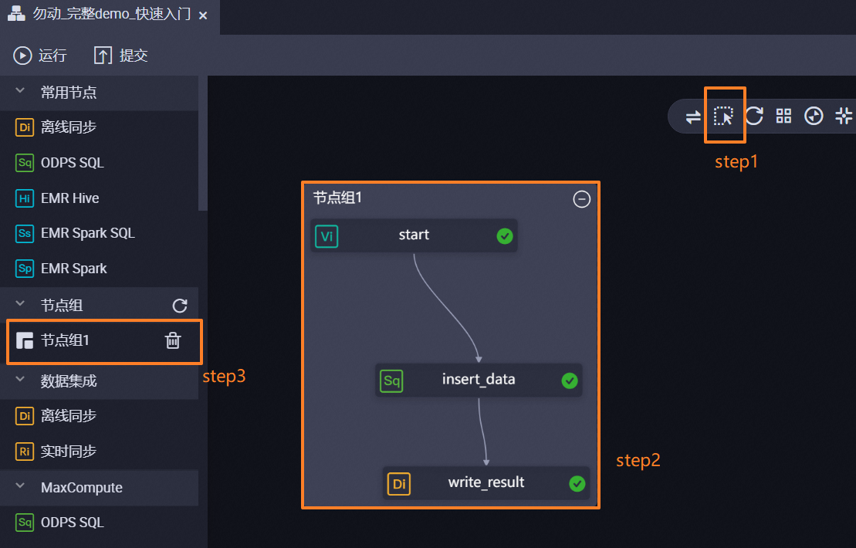Collapse 节点组1 using the minus button
856x548 pixels.
pyautogui.click(x=581, y=199)
